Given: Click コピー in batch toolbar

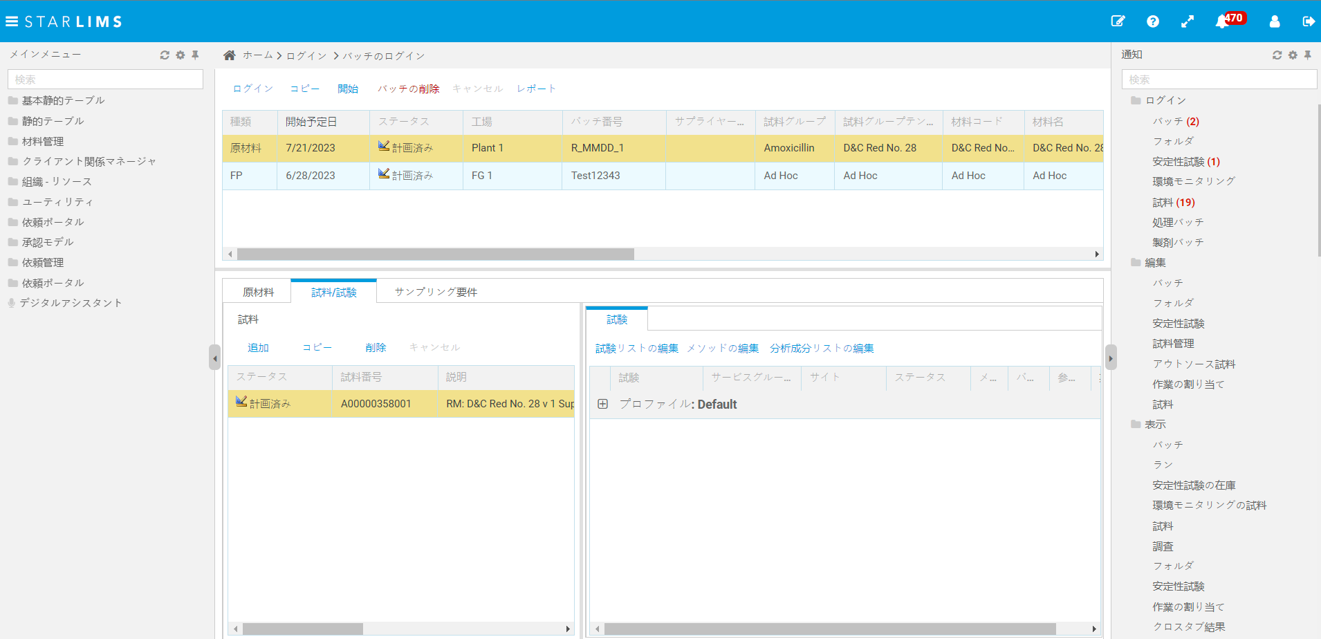Looking at the screenshot, I should (x=305, y=89).
